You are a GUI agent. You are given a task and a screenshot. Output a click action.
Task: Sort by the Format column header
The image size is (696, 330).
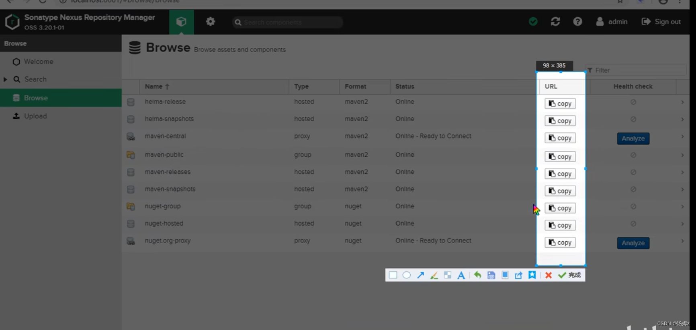pyautogui.click(x=365, y=86)
